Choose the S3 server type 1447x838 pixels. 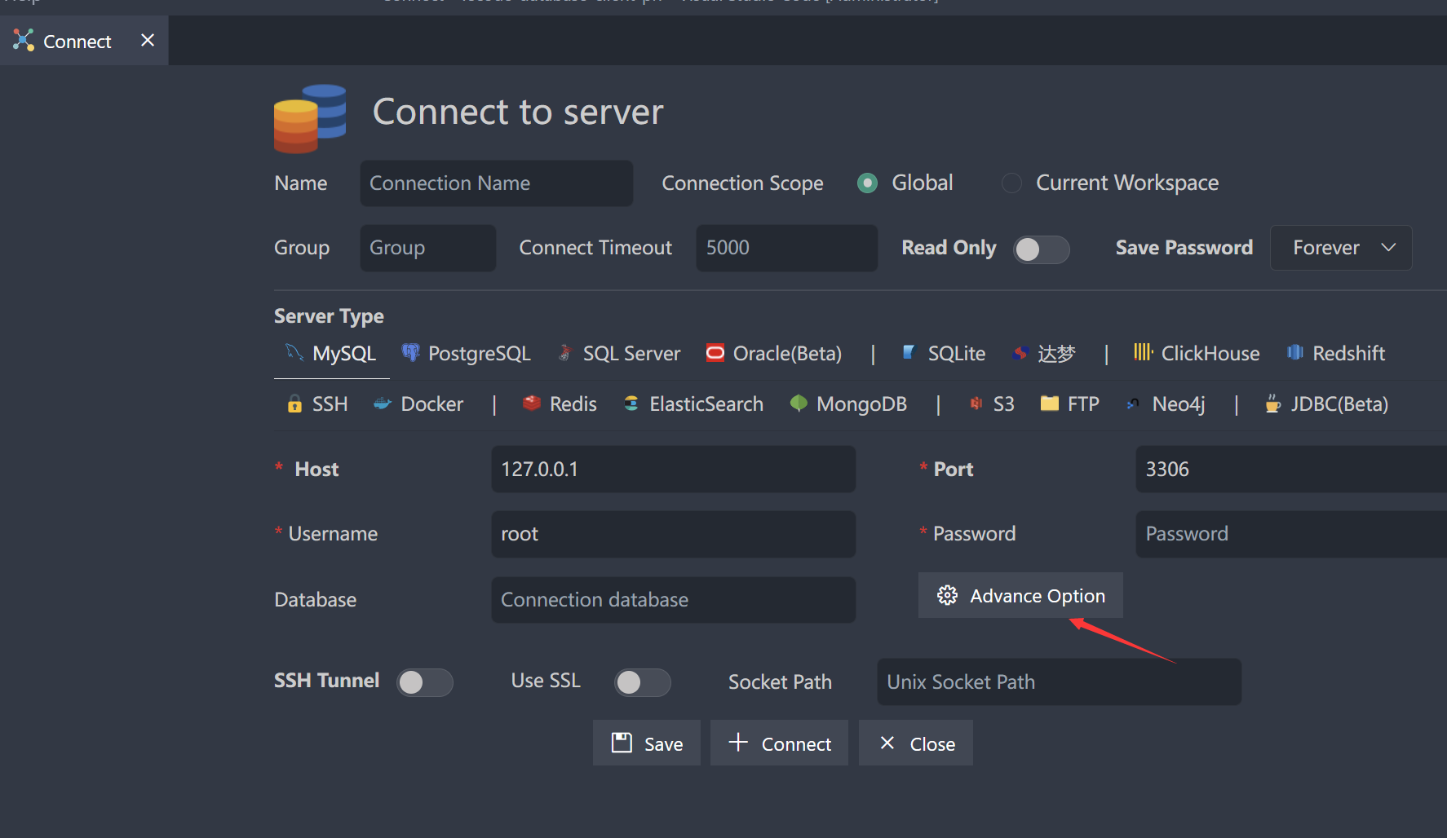[x=1002, y=404]
